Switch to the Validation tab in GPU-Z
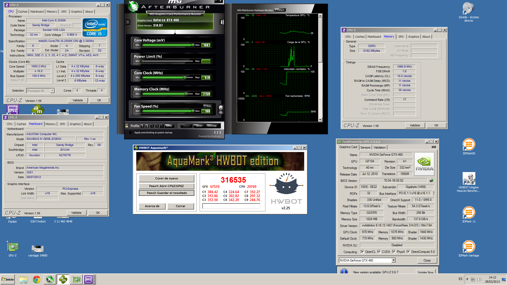The height and width of the screenshot is (285, 507). [x=379, y=148]
